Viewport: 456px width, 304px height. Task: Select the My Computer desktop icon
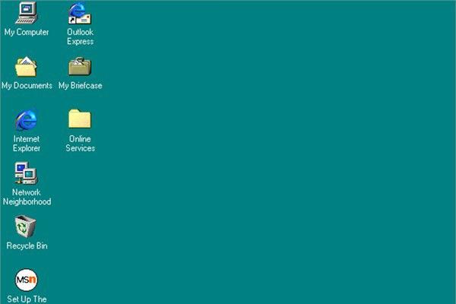click(27, 13)
